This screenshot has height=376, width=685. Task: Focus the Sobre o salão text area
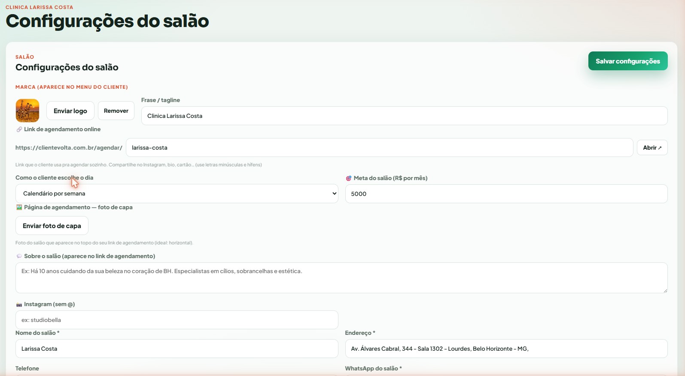click(x=341, y=278)
